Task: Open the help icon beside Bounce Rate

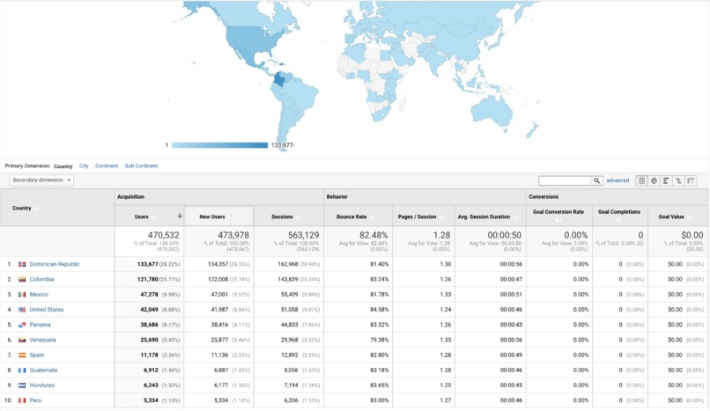Action: point(373,217)
